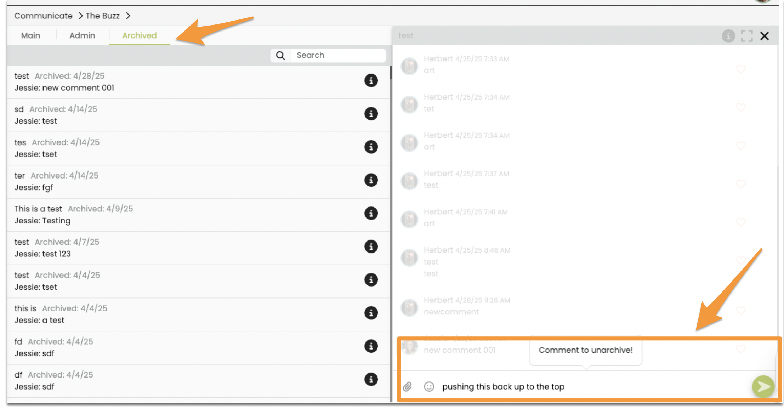Image resolution: width=784 pixels, height=408 pixels.
Task: Click the paperclip attachment icon
Action: (407, 386)
